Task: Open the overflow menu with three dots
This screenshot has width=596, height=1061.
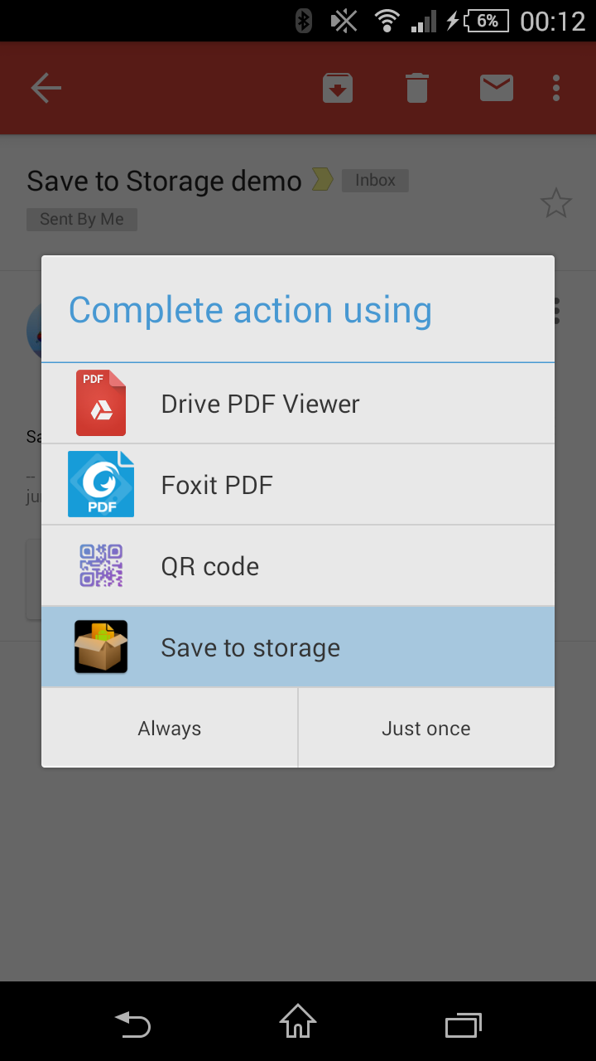Action: click(555, 87)
